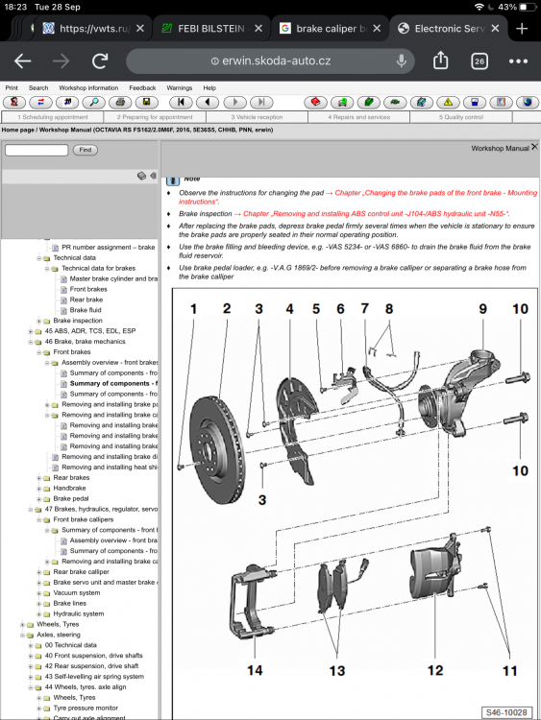Viewport: 541px width, 720px height.
Task: Go to first page with skip-back arrow
Action: tap(181, 102)
